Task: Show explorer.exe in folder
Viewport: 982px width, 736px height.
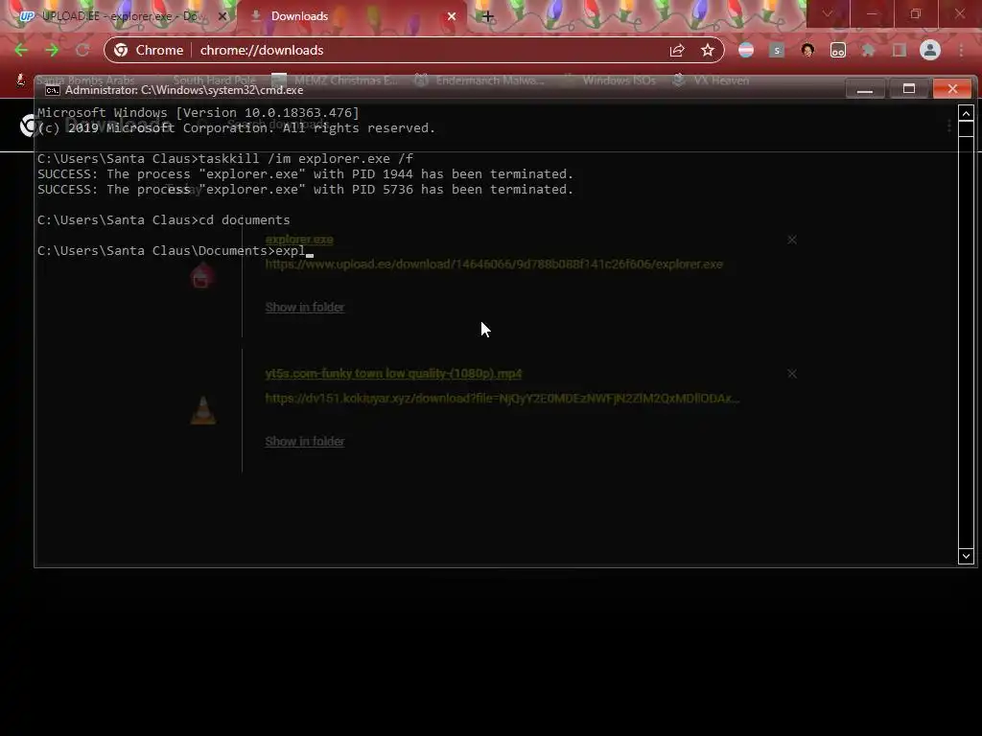Action: [304, 308]
